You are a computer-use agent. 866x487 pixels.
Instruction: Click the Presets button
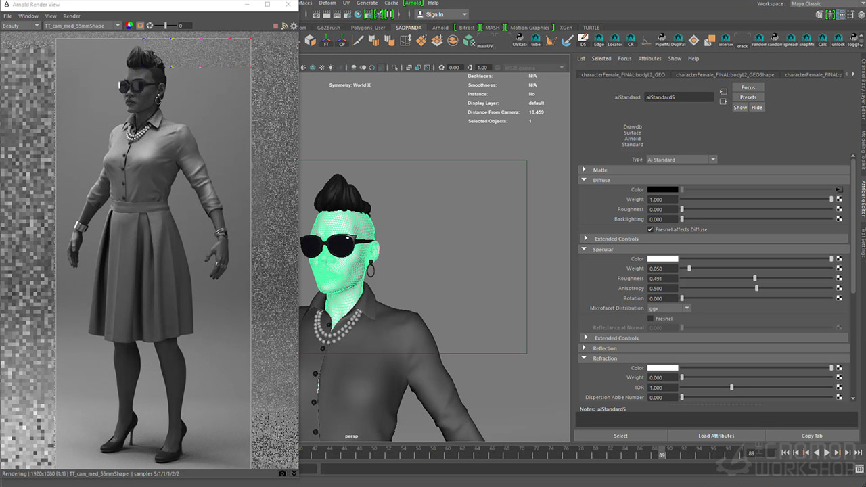tap(748, 97)
